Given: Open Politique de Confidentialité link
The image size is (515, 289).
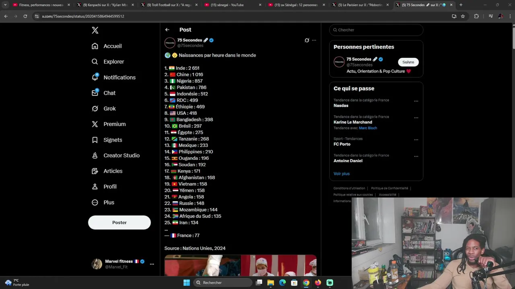Looking at the screenshot, I should click(x=389, y=188).
